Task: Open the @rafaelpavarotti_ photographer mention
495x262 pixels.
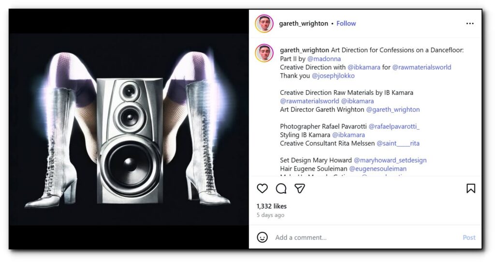Action: tap(394, 126)
